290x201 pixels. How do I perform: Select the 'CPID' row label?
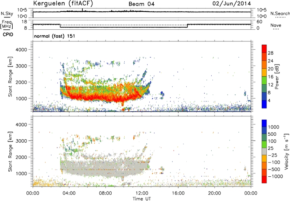click(x=8, y=34)
